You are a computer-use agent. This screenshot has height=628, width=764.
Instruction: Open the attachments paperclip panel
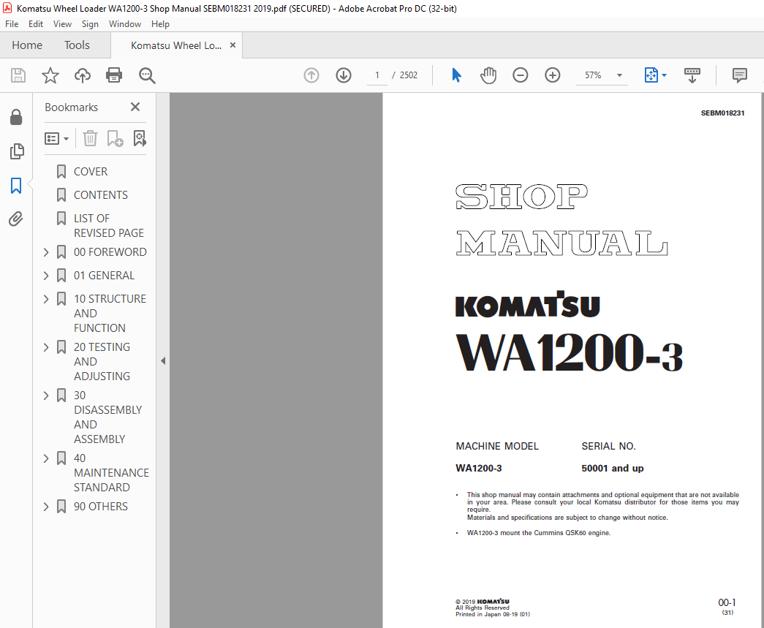(x=16, y=219)
